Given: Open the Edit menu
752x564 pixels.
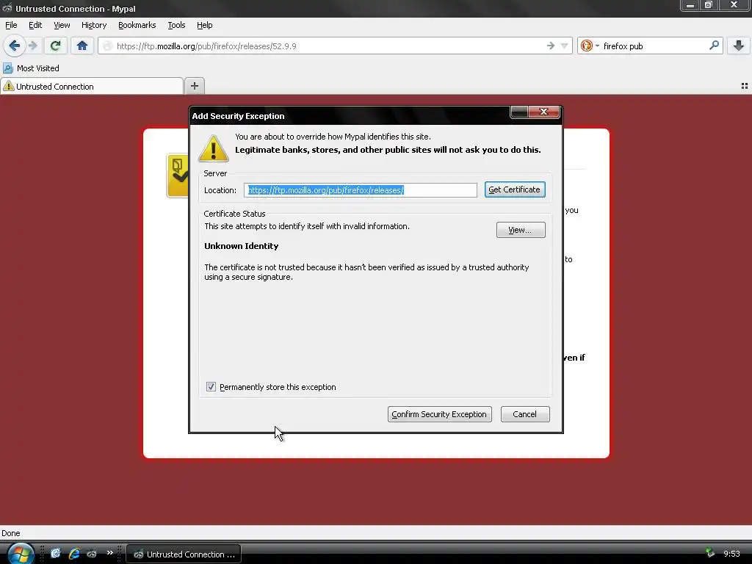Looking at the screenshot, I should pos(35,25).
